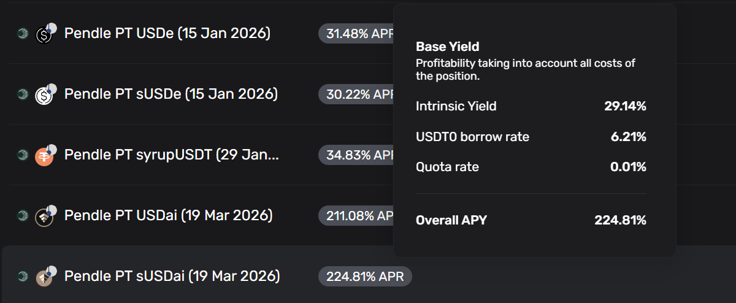Click the Pendle PT USDai token icon
Viewport: 736px width, 303px height.
[x=45, y=217]
